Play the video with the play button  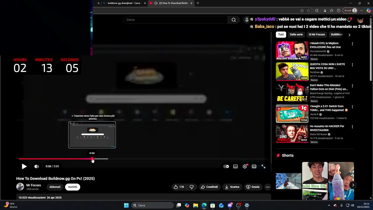24,166
